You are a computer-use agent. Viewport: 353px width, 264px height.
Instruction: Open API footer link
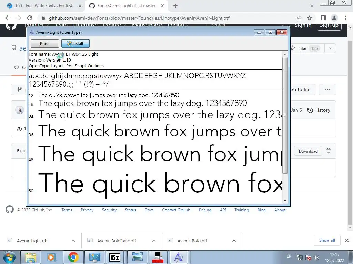223,210
